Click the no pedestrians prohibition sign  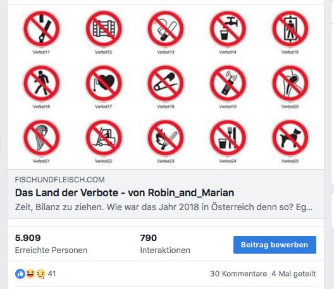click(41, 83)
